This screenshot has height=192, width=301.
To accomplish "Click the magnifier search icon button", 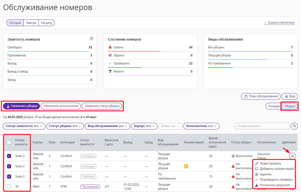I will point(294,126).
